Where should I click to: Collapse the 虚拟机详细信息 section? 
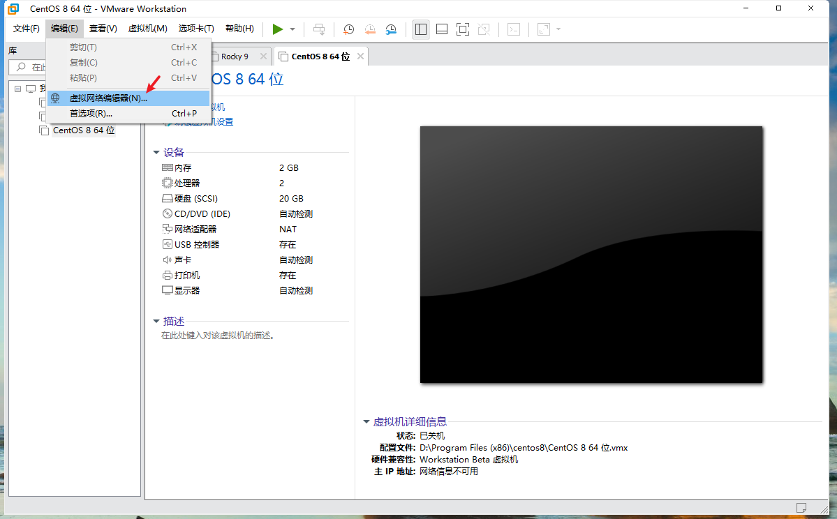pyautogui.click(x=366, y=422)
